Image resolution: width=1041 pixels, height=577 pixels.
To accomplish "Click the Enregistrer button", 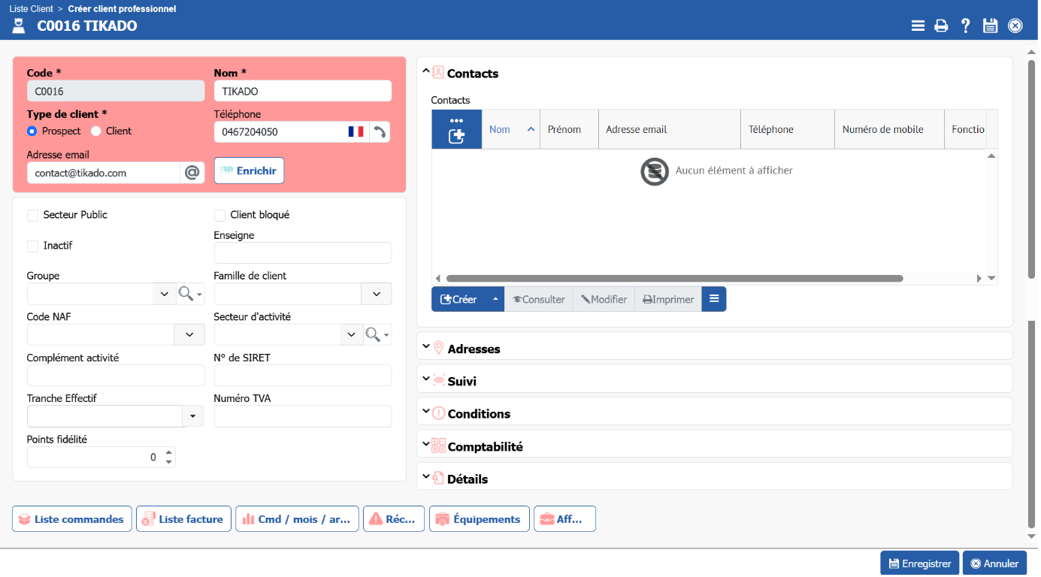I will click(919, 563).
